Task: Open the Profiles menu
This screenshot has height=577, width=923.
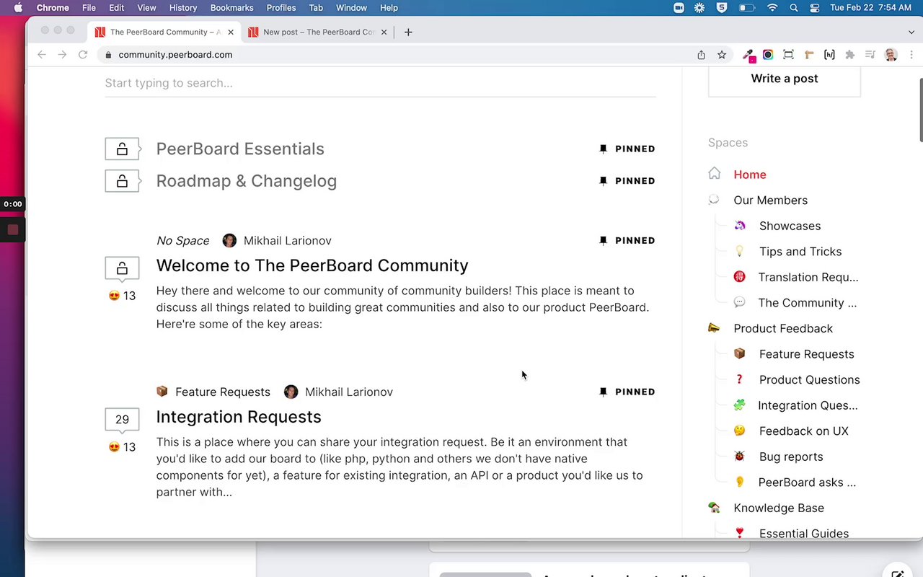Action: pos(281,8)
